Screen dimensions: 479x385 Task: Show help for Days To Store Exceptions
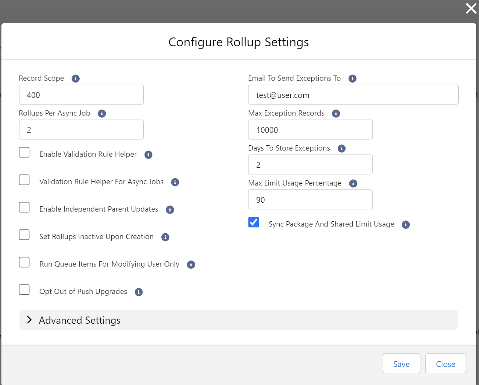pyautogui.click(x=342, y=148)
